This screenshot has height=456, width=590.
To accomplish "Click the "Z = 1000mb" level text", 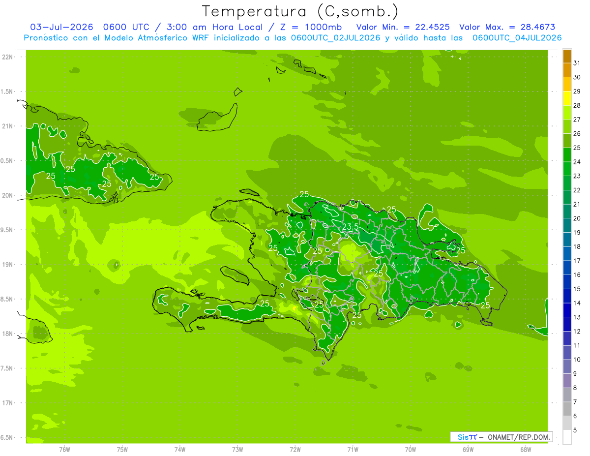I will [312, 27].
